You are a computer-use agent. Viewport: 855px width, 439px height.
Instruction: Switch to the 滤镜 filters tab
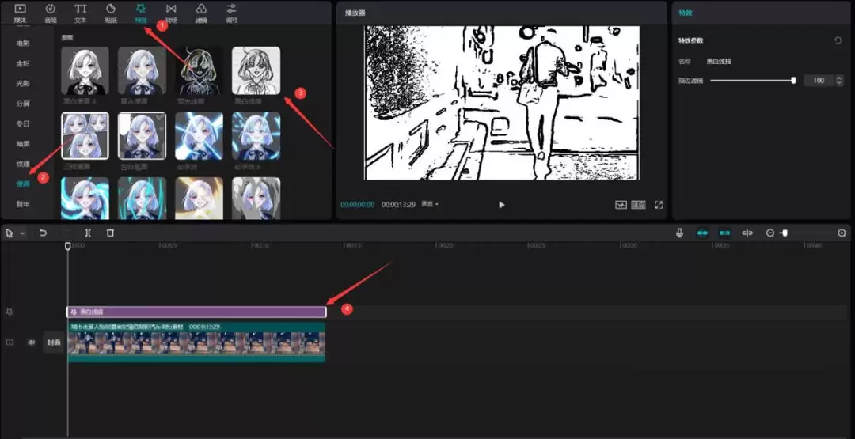[x=201, y=13]
